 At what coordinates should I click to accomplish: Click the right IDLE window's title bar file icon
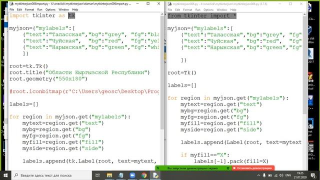pos(169,4)
